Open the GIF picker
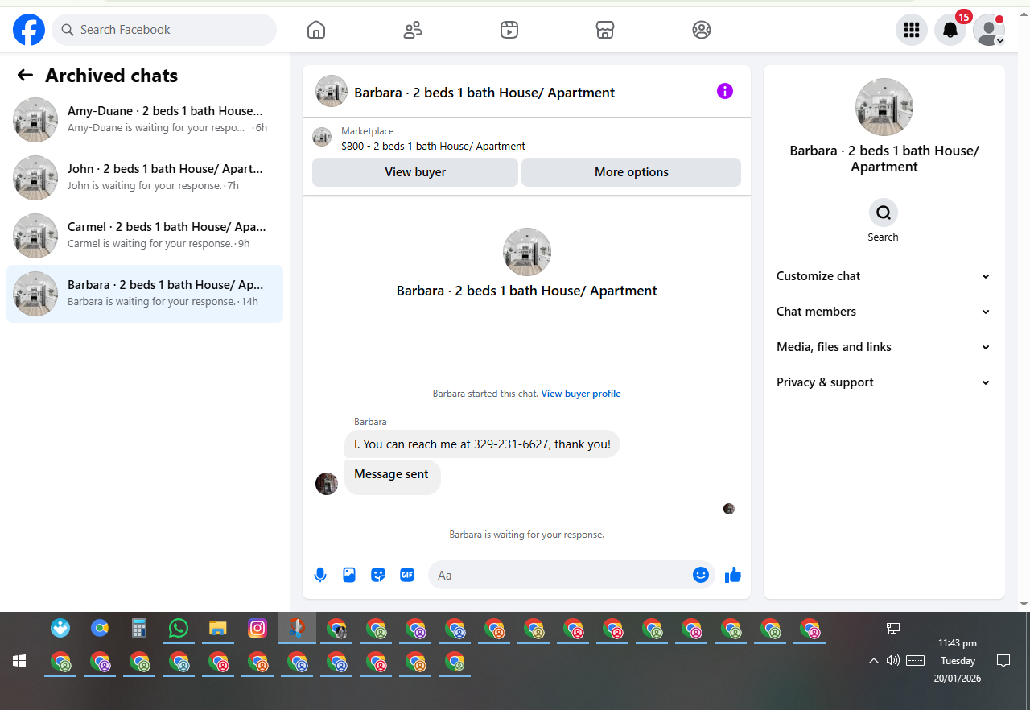 (407, 575)
